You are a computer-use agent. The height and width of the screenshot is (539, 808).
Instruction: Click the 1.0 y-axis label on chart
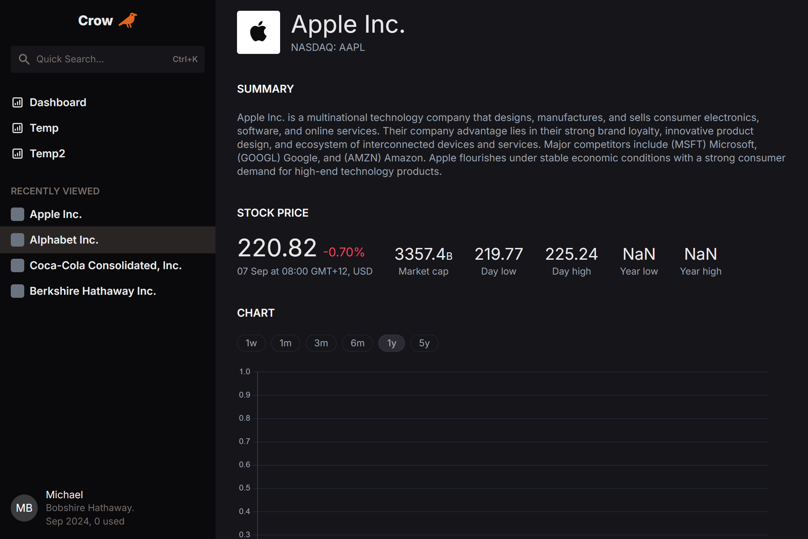pos(245,372)
